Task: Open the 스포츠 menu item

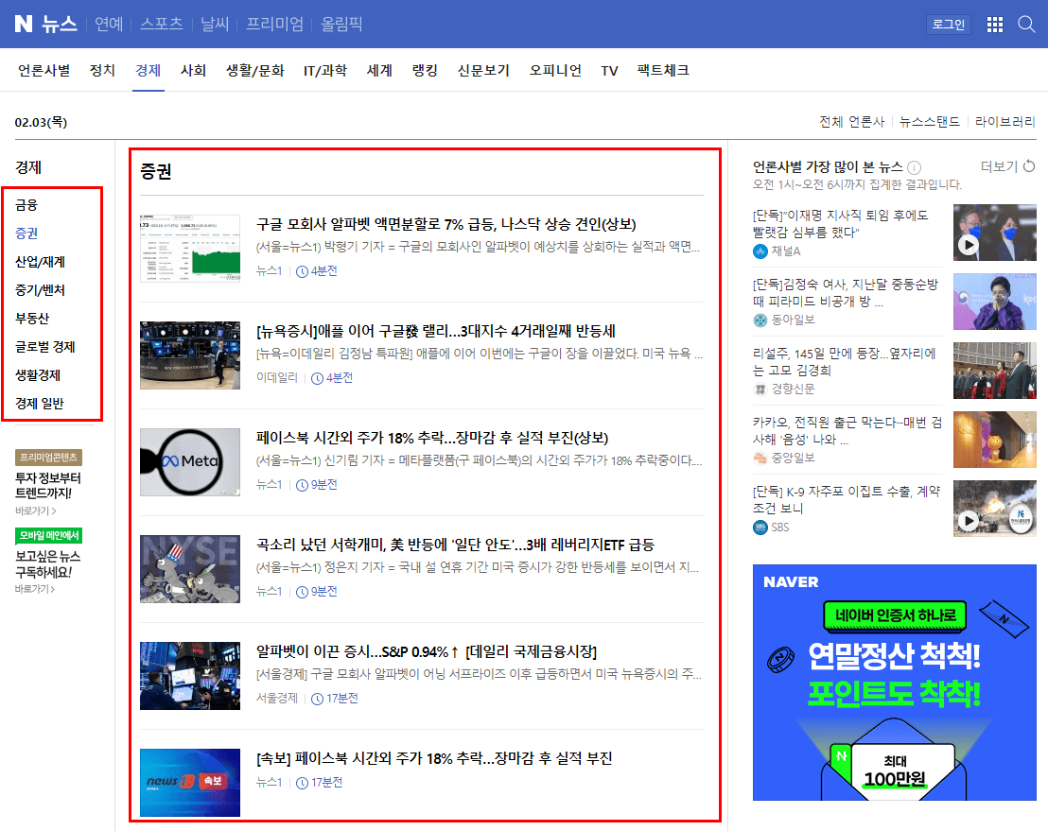Action: 161,25
